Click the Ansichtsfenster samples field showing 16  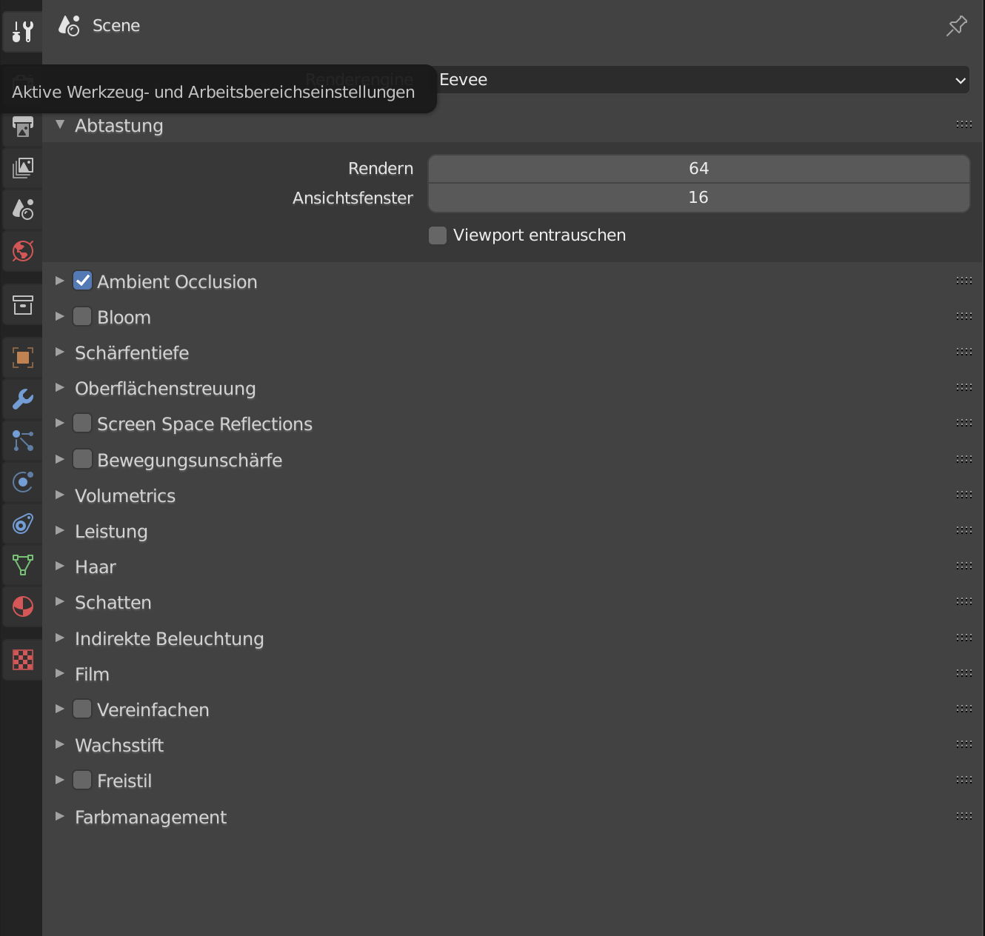tap(698, 198)
